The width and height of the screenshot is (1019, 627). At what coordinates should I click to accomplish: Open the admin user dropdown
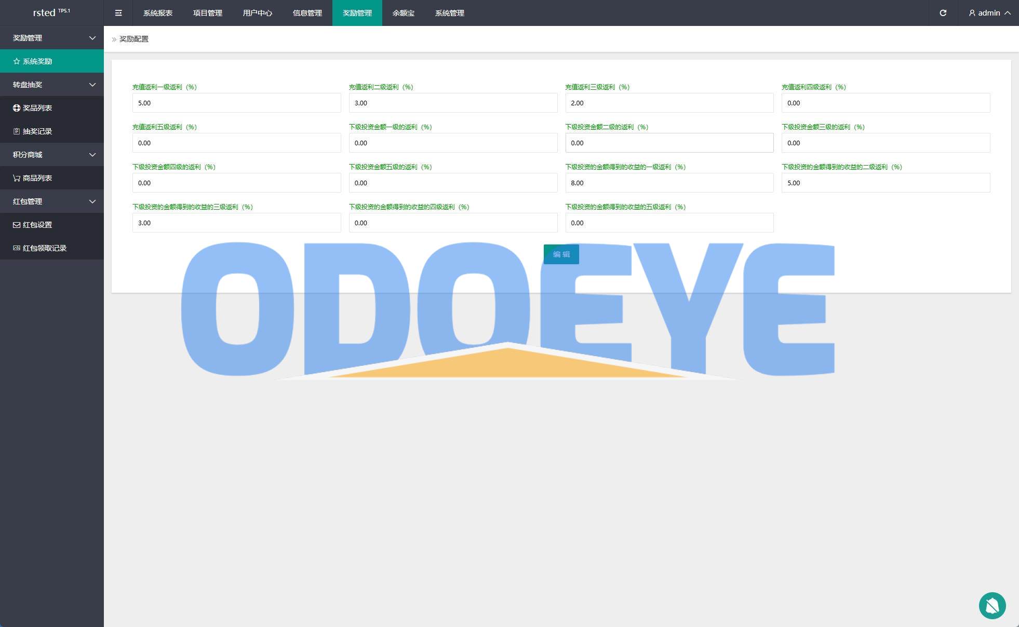tap(989, 13)
